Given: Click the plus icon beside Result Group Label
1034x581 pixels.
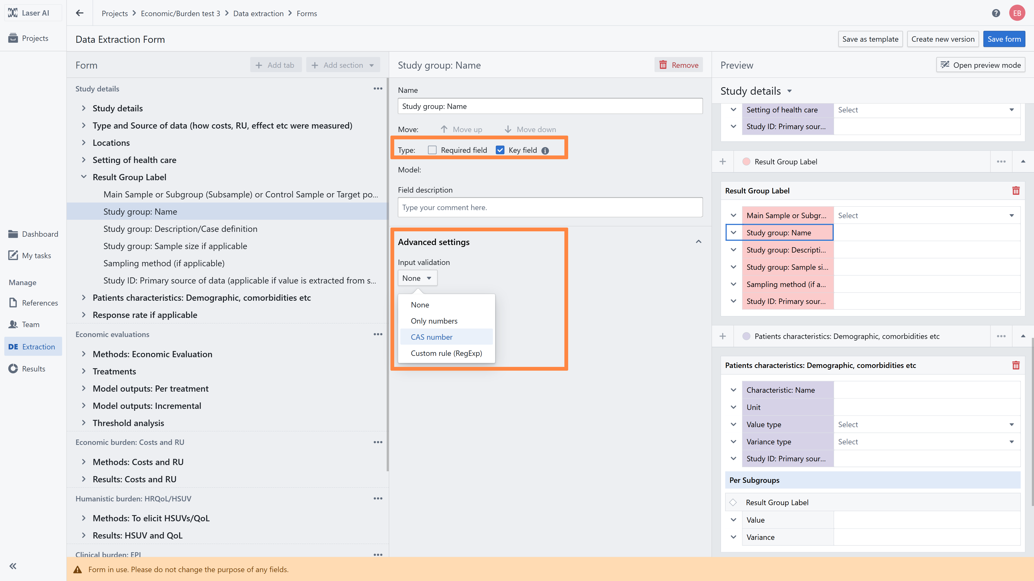Looking at the screenshot, I should coord(722,162).
